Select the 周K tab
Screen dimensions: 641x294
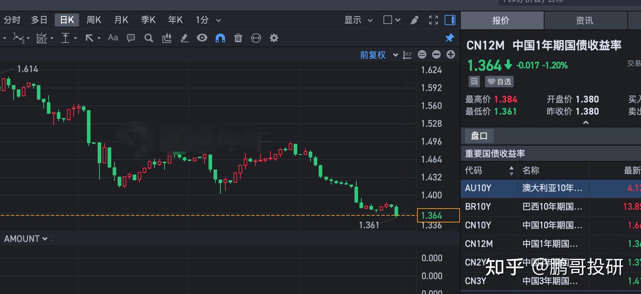94,20
